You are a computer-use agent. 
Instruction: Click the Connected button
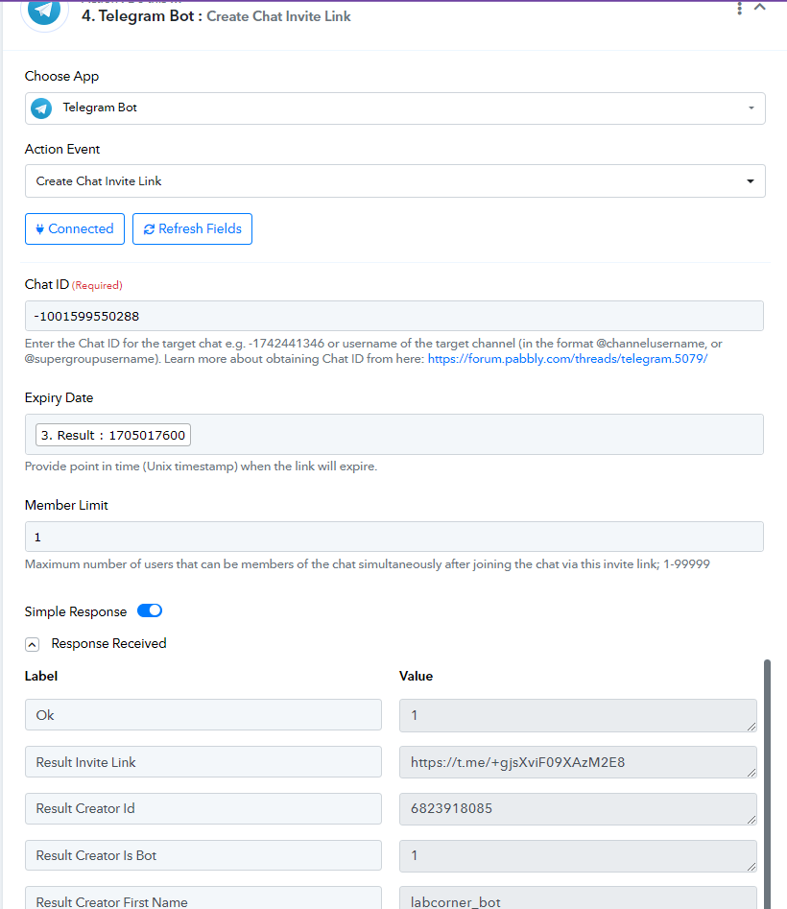click(75, 229)
